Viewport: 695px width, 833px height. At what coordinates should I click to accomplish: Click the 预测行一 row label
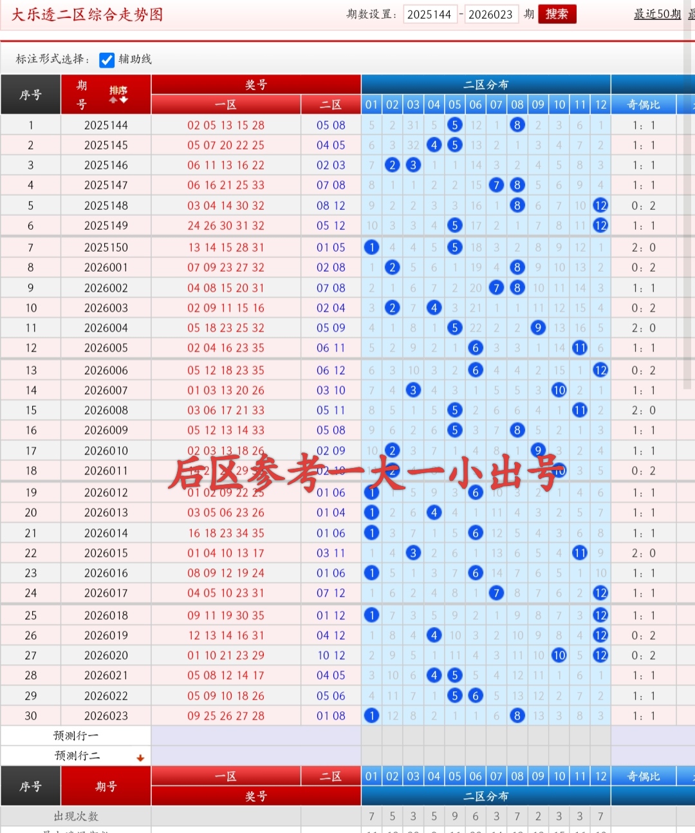[75, 735]
